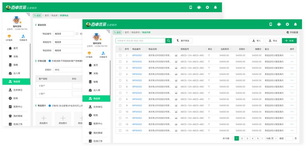Go to next page arrow in pagination

click(x=262, y=139)
